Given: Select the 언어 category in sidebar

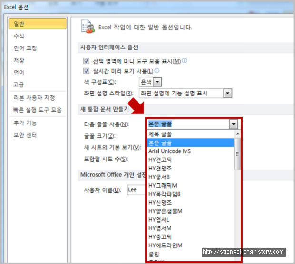Looking at the screenshot, I should tap(19, 73).
